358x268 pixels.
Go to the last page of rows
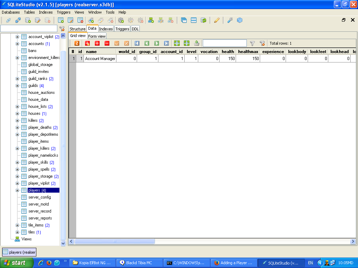166,43
